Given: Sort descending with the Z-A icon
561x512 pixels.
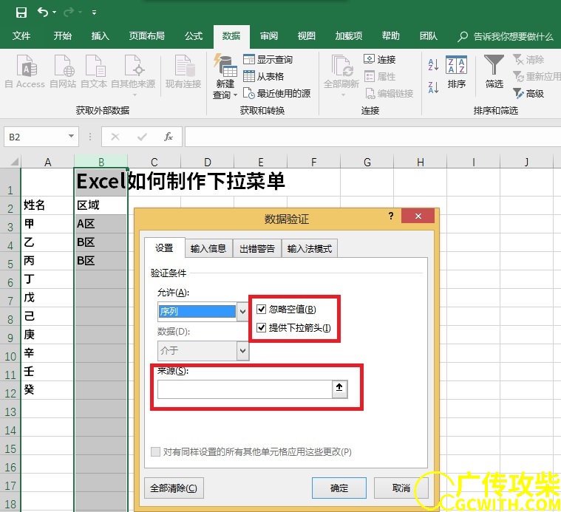Looking at the screenshot, I should (x=433, y=87).
